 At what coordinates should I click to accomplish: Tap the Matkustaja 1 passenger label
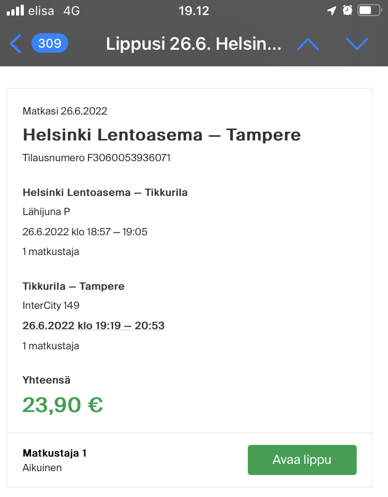54,453
